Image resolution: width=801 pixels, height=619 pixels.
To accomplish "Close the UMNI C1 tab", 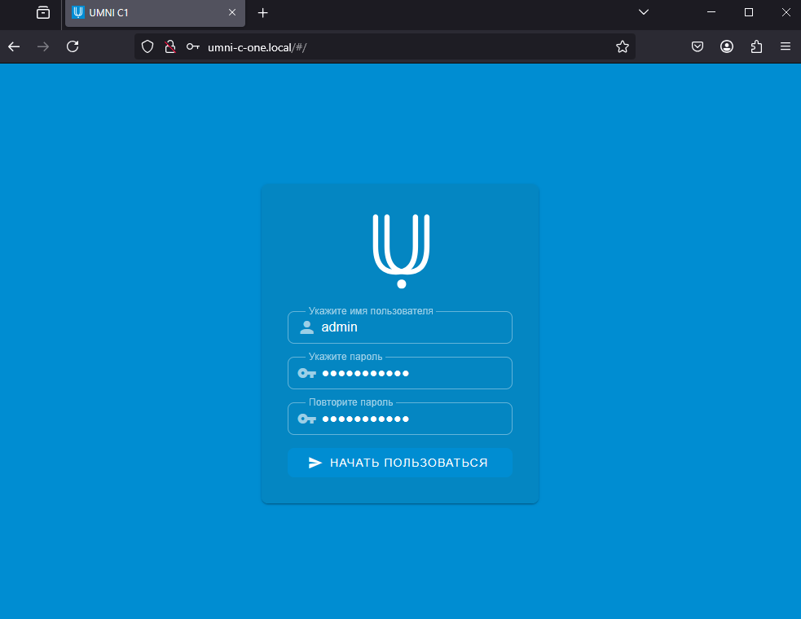I will click(x=232, y=12).
